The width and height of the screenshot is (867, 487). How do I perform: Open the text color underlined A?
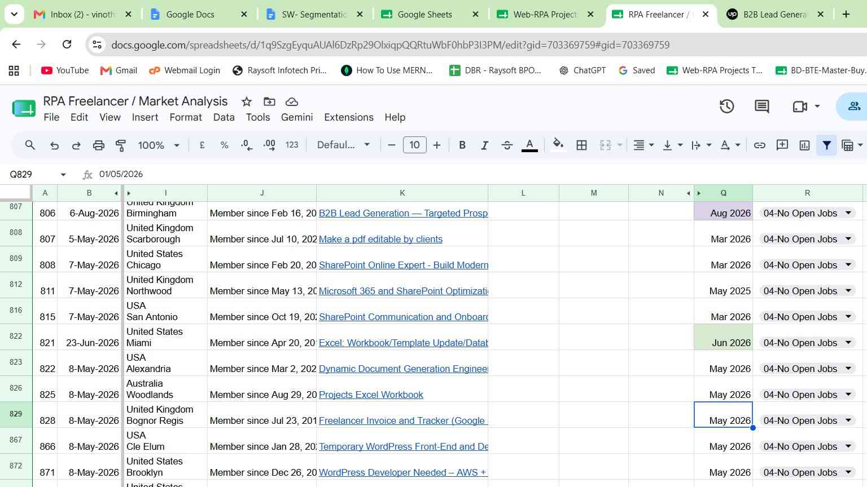pos(529,145)
